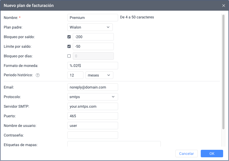Viewport: 229px width, 161px height.
Task: Click the empty Contraseña field
Action: coord(93,135)
